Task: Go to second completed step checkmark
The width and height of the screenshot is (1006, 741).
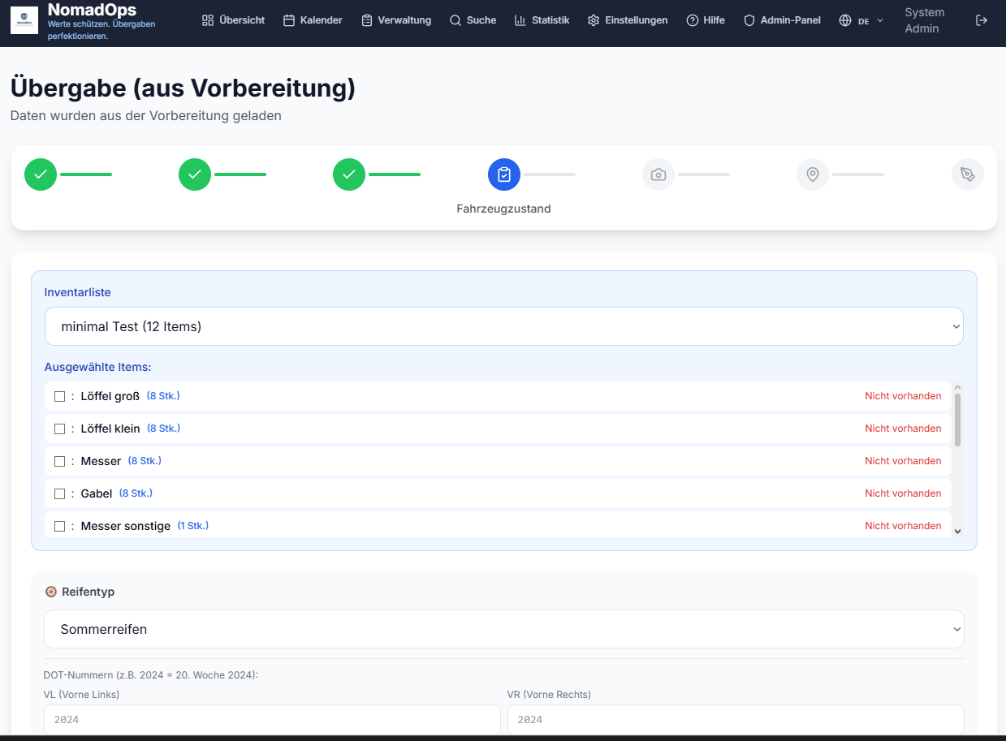Action: 195,174
